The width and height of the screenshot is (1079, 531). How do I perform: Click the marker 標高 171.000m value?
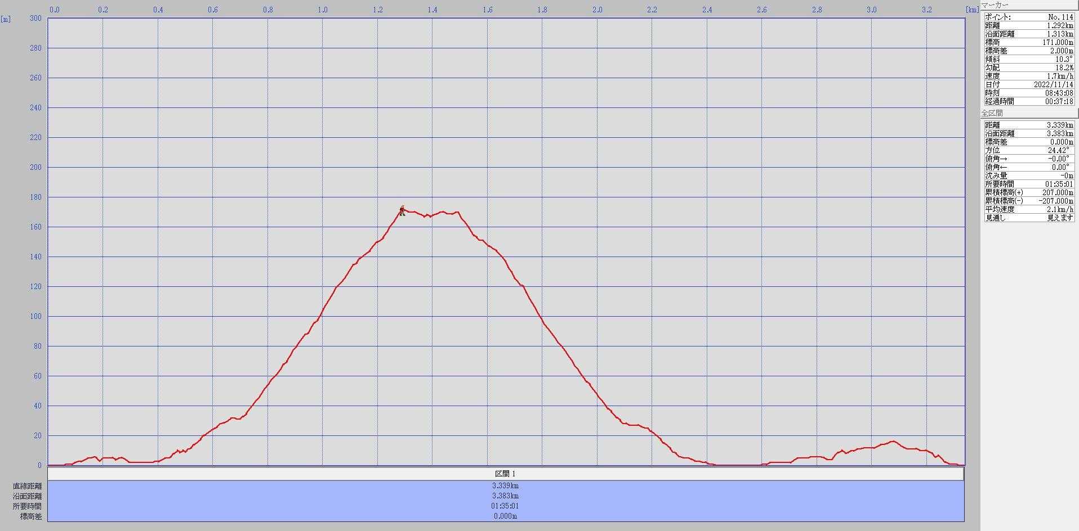coord(1057,42)
